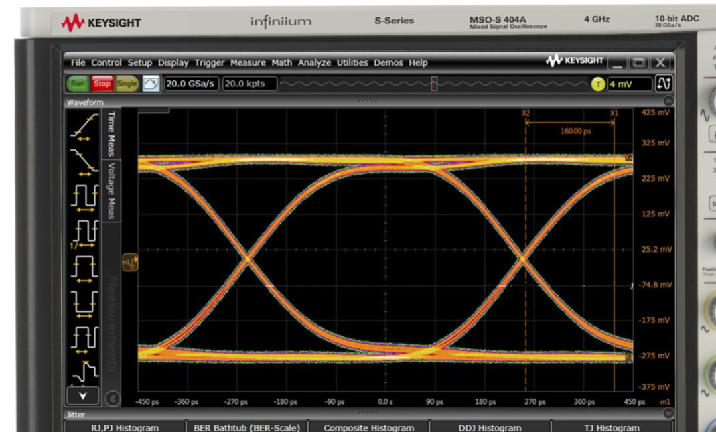The width and height of the screenshot is (716, 432).
Task: Pick the positive pulse width icon
Action: pyautogui.click(x=84, y=267)
